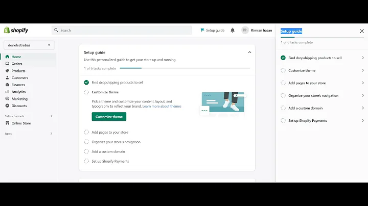Click the Home house icon

7,57
